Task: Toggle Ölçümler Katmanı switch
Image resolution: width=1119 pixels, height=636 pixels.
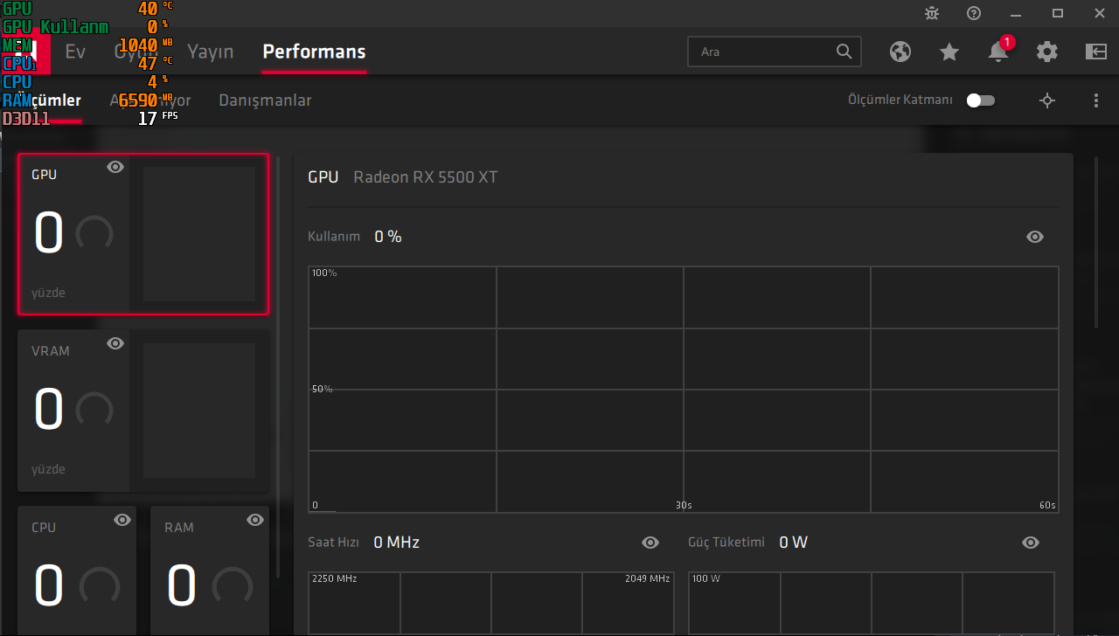Action: [981, 100]
